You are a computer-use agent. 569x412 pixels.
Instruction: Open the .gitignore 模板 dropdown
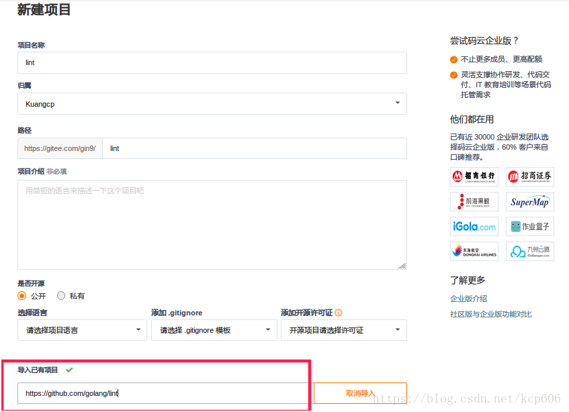point(214,330)
